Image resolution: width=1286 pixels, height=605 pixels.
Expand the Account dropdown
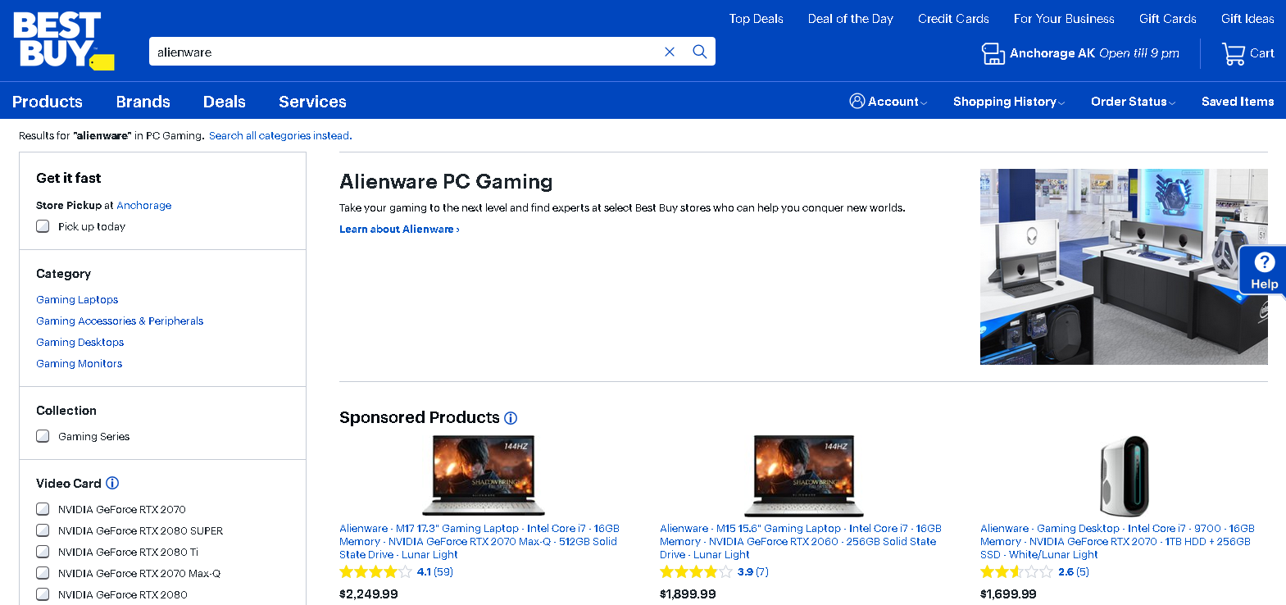(x=888, y=102)
